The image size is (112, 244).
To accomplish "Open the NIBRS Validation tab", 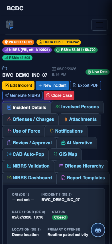I will pyautogui.click(x=28, y=166).
